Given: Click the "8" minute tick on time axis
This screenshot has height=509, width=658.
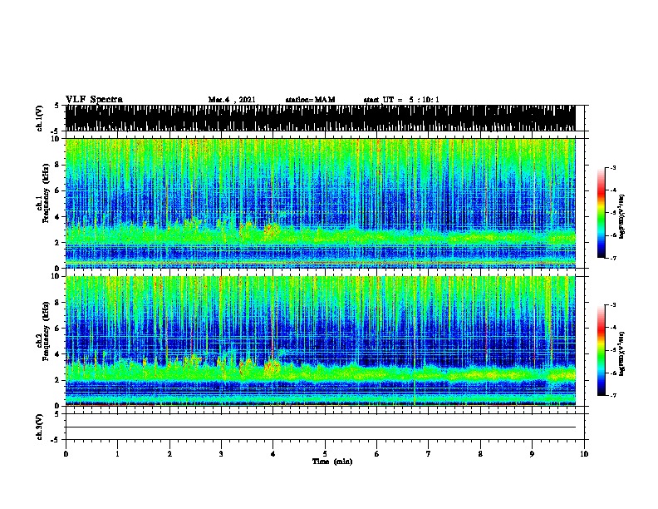Looking at the screenshot, I should (x=480, y=454).
